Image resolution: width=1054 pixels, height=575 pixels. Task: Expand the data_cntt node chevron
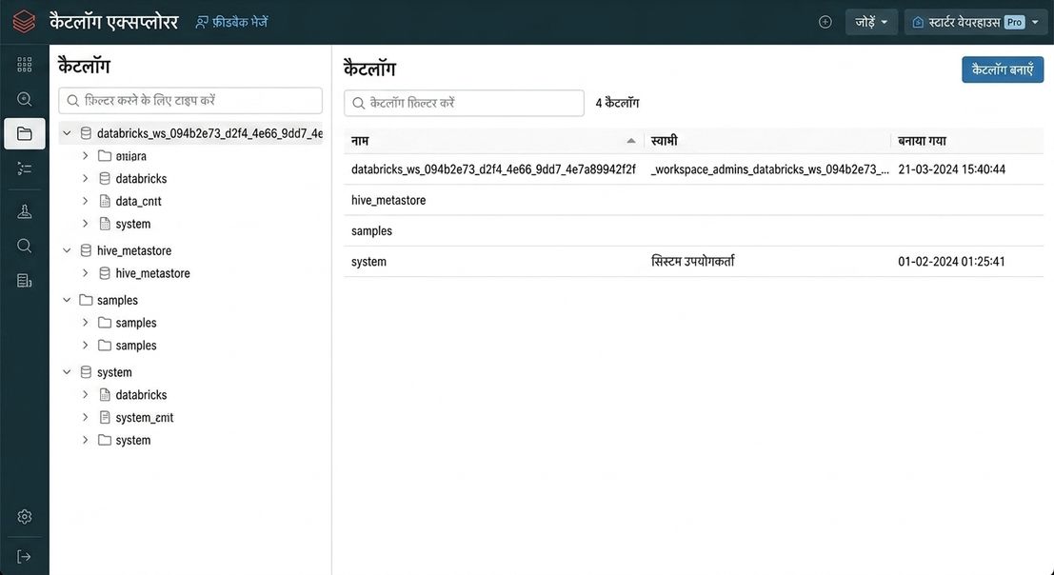click(x=86, y=201)
